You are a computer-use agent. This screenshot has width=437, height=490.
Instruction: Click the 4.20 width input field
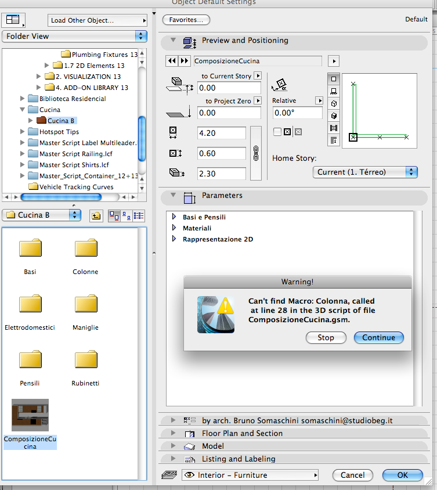tap(222, 133)
